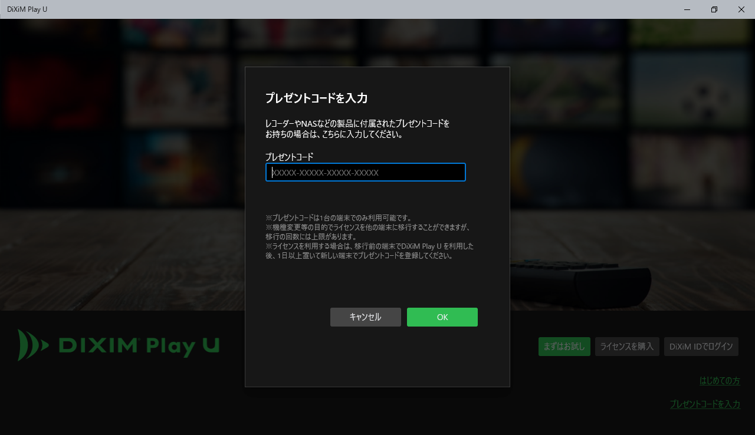Click the text 移行の回数には上限があります。

[311, 237]
